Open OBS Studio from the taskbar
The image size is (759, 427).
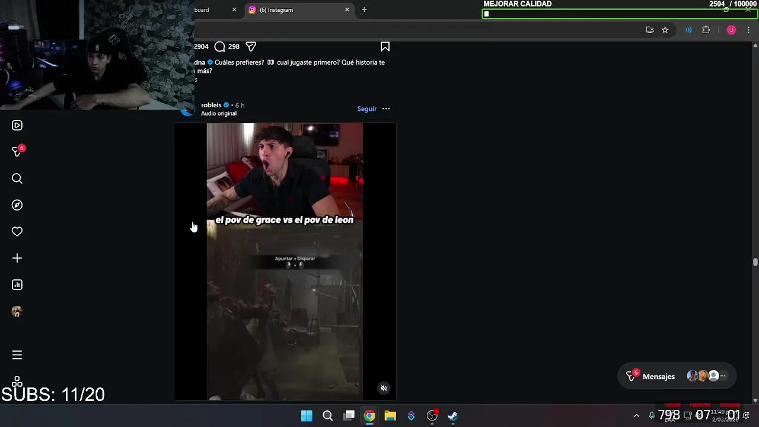click(432, 416)
